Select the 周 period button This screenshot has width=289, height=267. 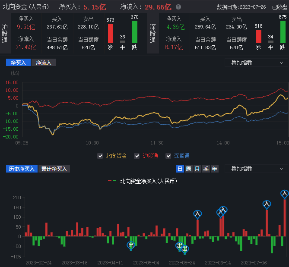(188, 169)
